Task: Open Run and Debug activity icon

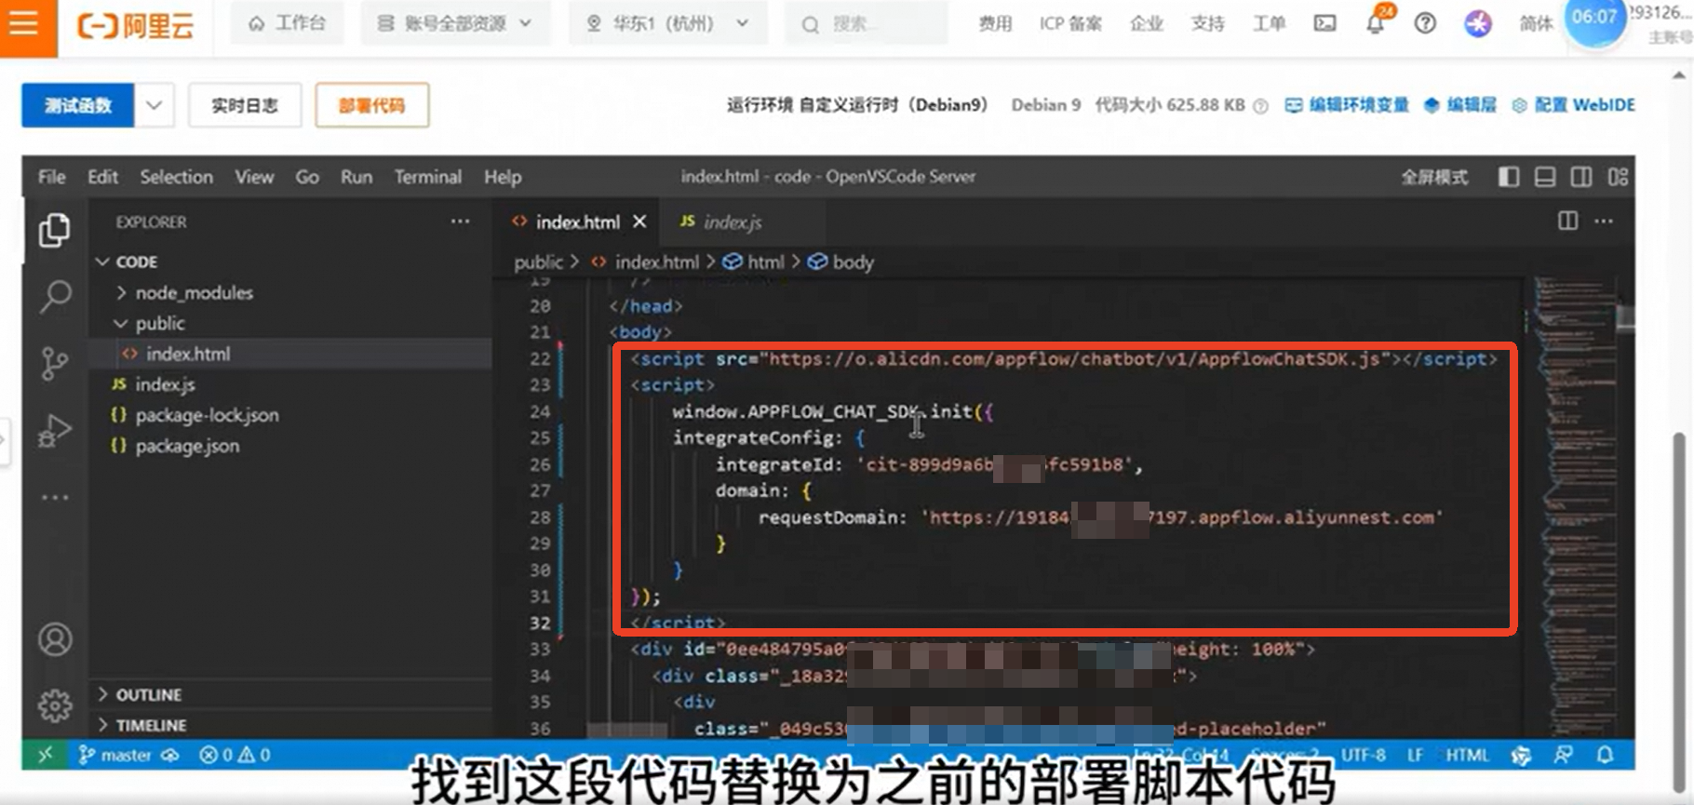Action: 55,431
